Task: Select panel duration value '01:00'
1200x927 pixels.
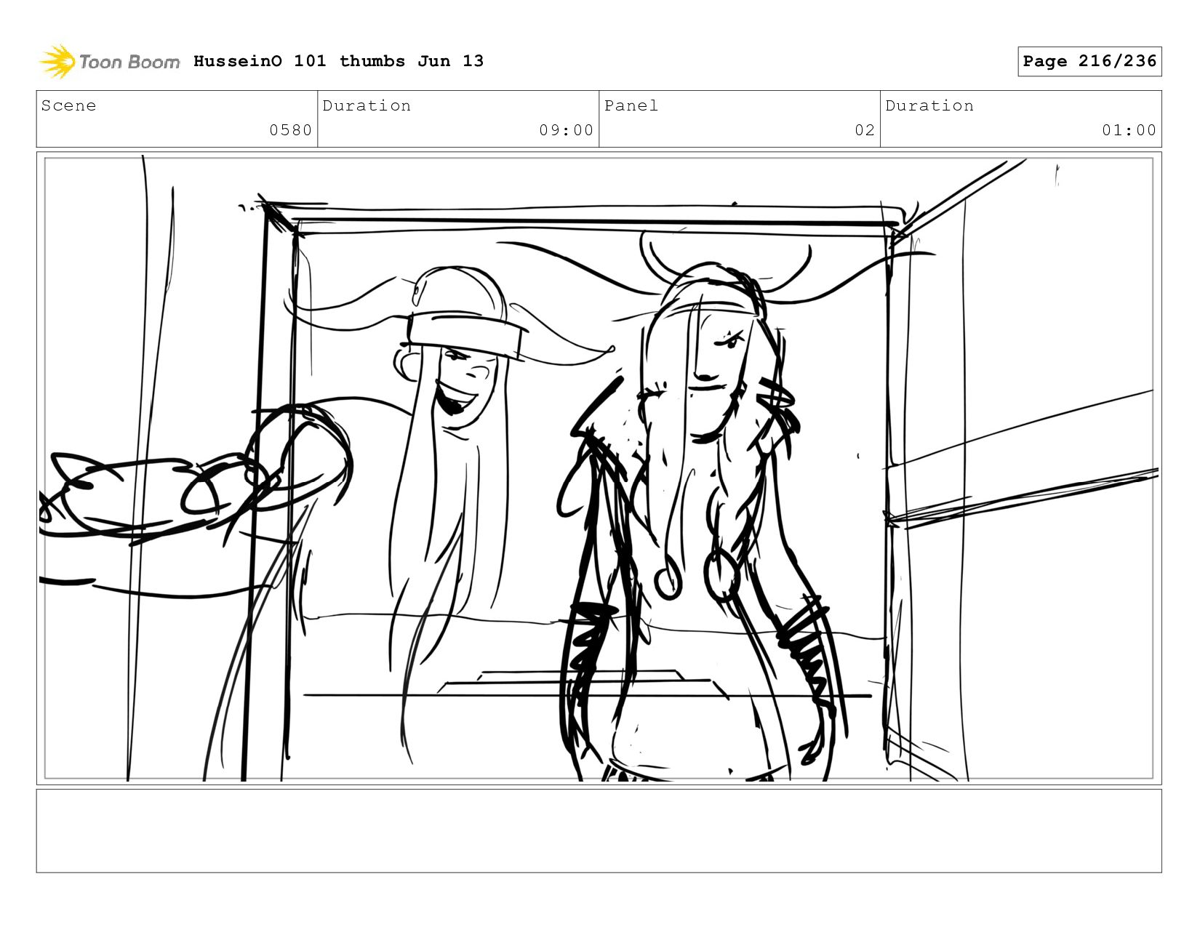Action: click(x=1129, y=130)
